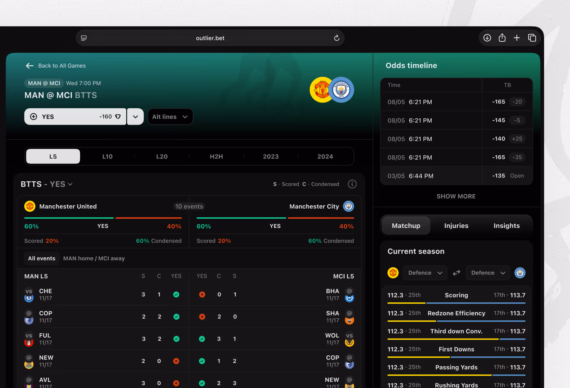The height and width of the screenshot is (388, 570).
Task: Open the Matchup tab
Action: [406, 226]
